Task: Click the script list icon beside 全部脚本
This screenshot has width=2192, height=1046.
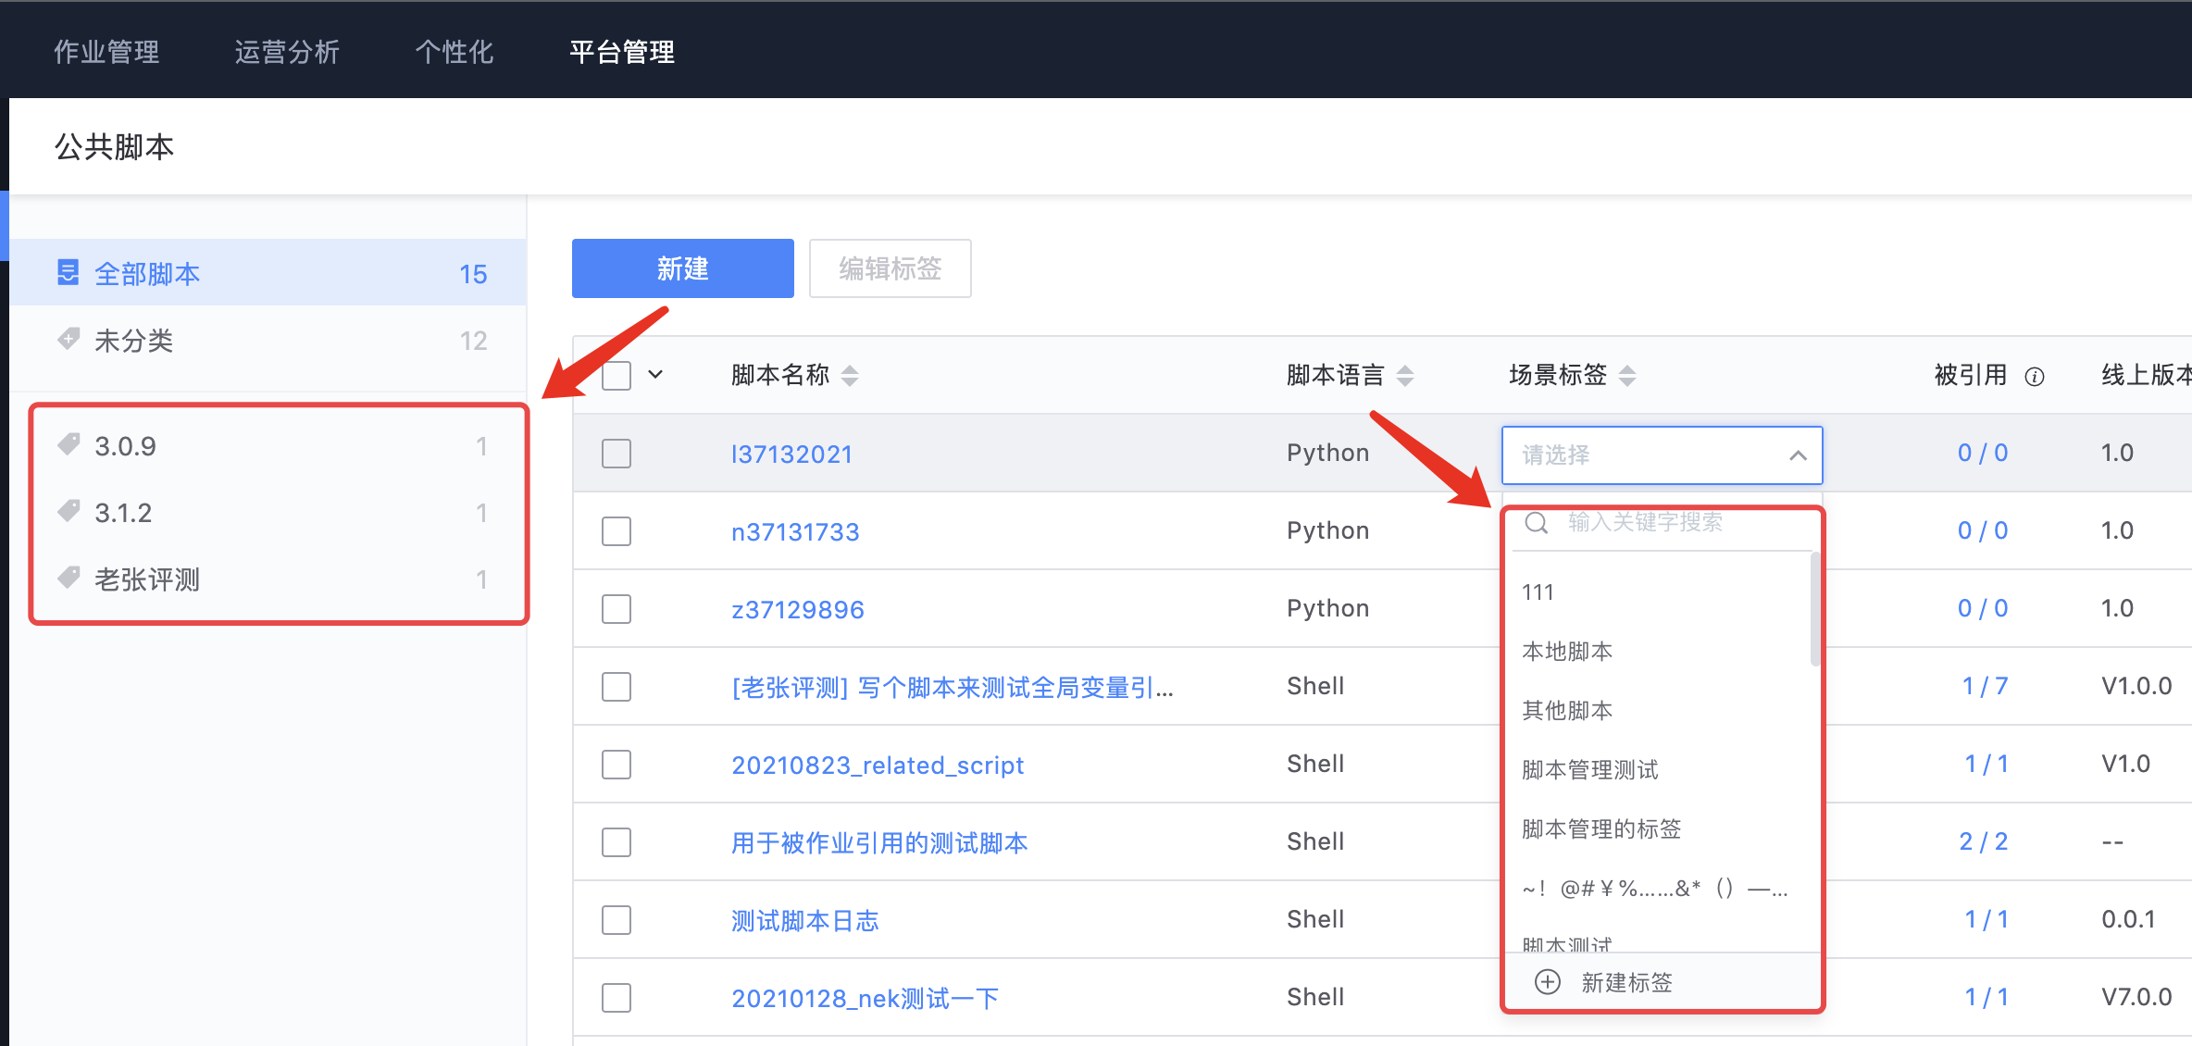Action: 68,271
